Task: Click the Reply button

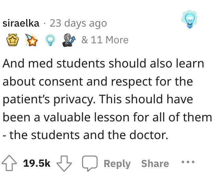Action: pyautogui.click(x=117, y=164)
